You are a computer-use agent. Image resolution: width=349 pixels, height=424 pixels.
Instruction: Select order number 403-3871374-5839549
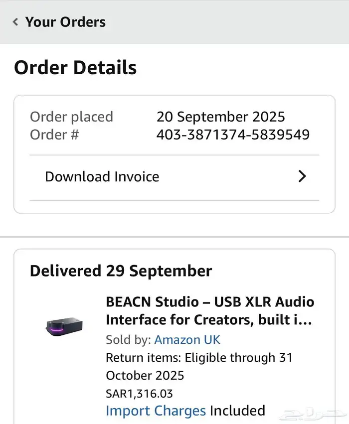point(233,135)
